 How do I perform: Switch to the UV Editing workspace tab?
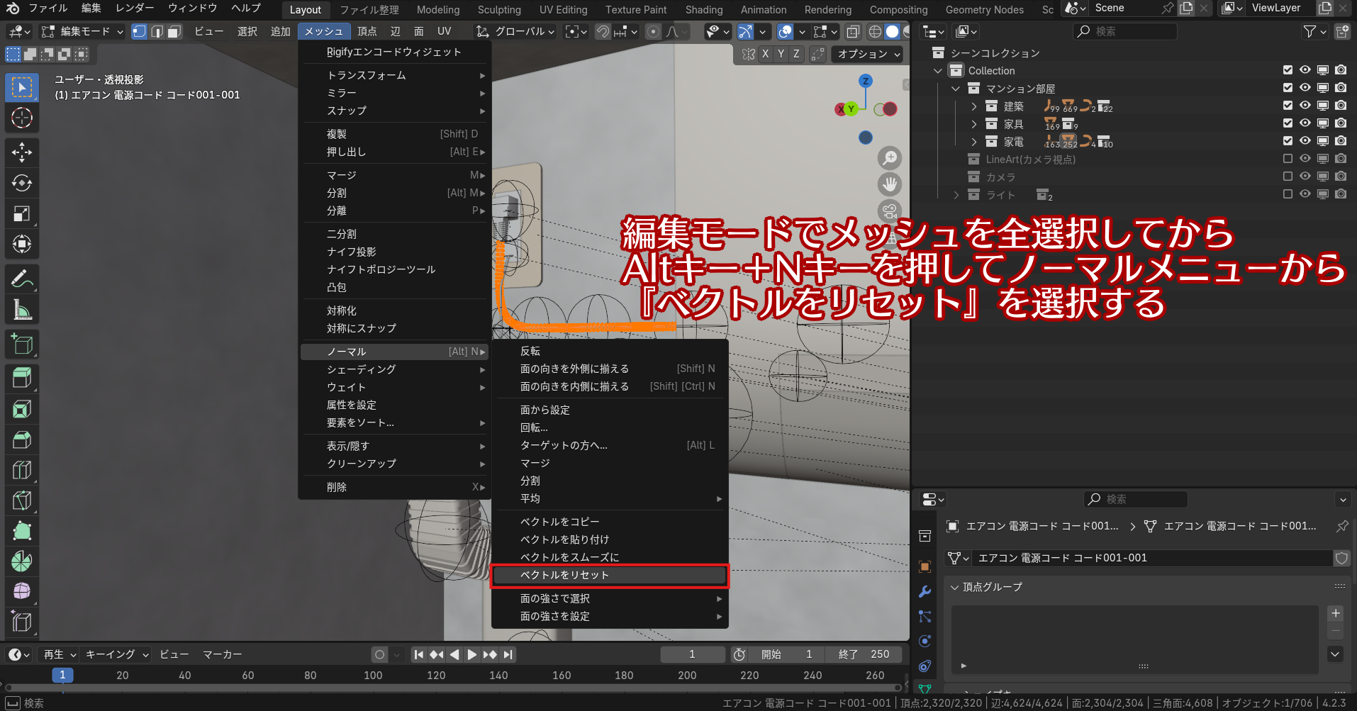pos(563,10)
